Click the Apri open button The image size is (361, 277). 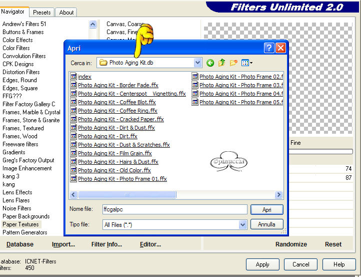(267, 210)
